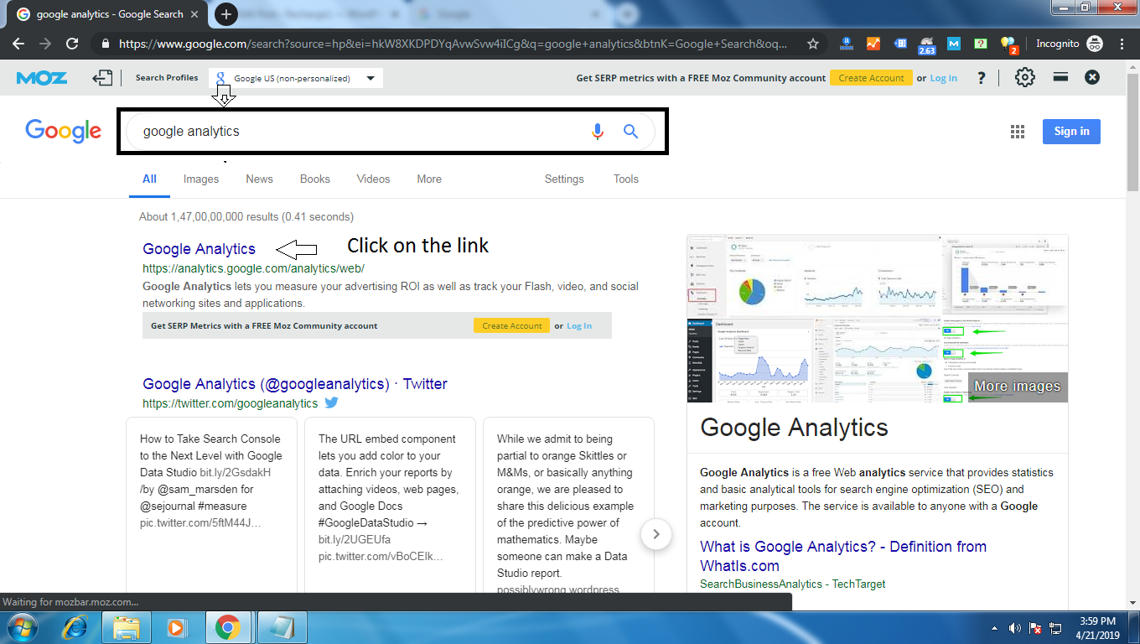
Task: Click MozBar dock position bar icon
Action: pos(1060,77)
